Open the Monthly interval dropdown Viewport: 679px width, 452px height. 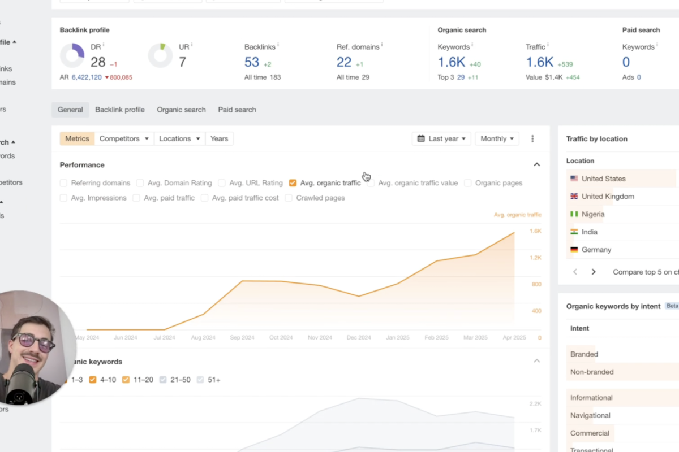click(x=497, y=138)
